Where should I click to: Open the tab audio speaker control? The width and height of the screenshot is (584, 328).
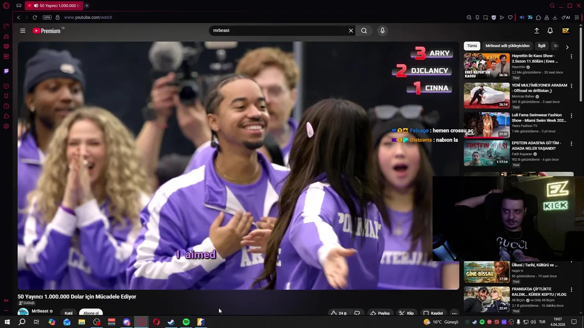(x=522, y=17)
